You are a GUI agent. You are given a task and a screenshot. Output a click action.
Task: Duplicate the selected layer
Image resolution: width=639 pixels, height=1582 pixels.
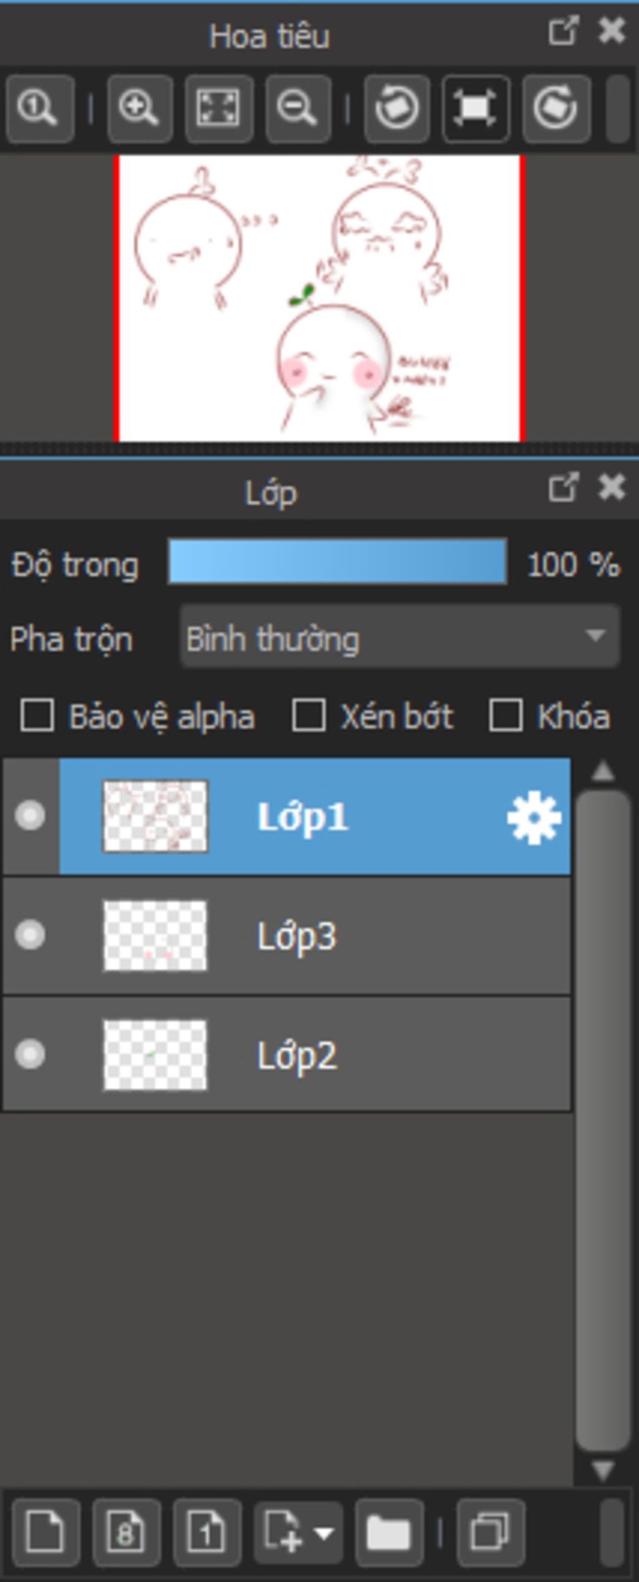click(x=490, y=1532)
